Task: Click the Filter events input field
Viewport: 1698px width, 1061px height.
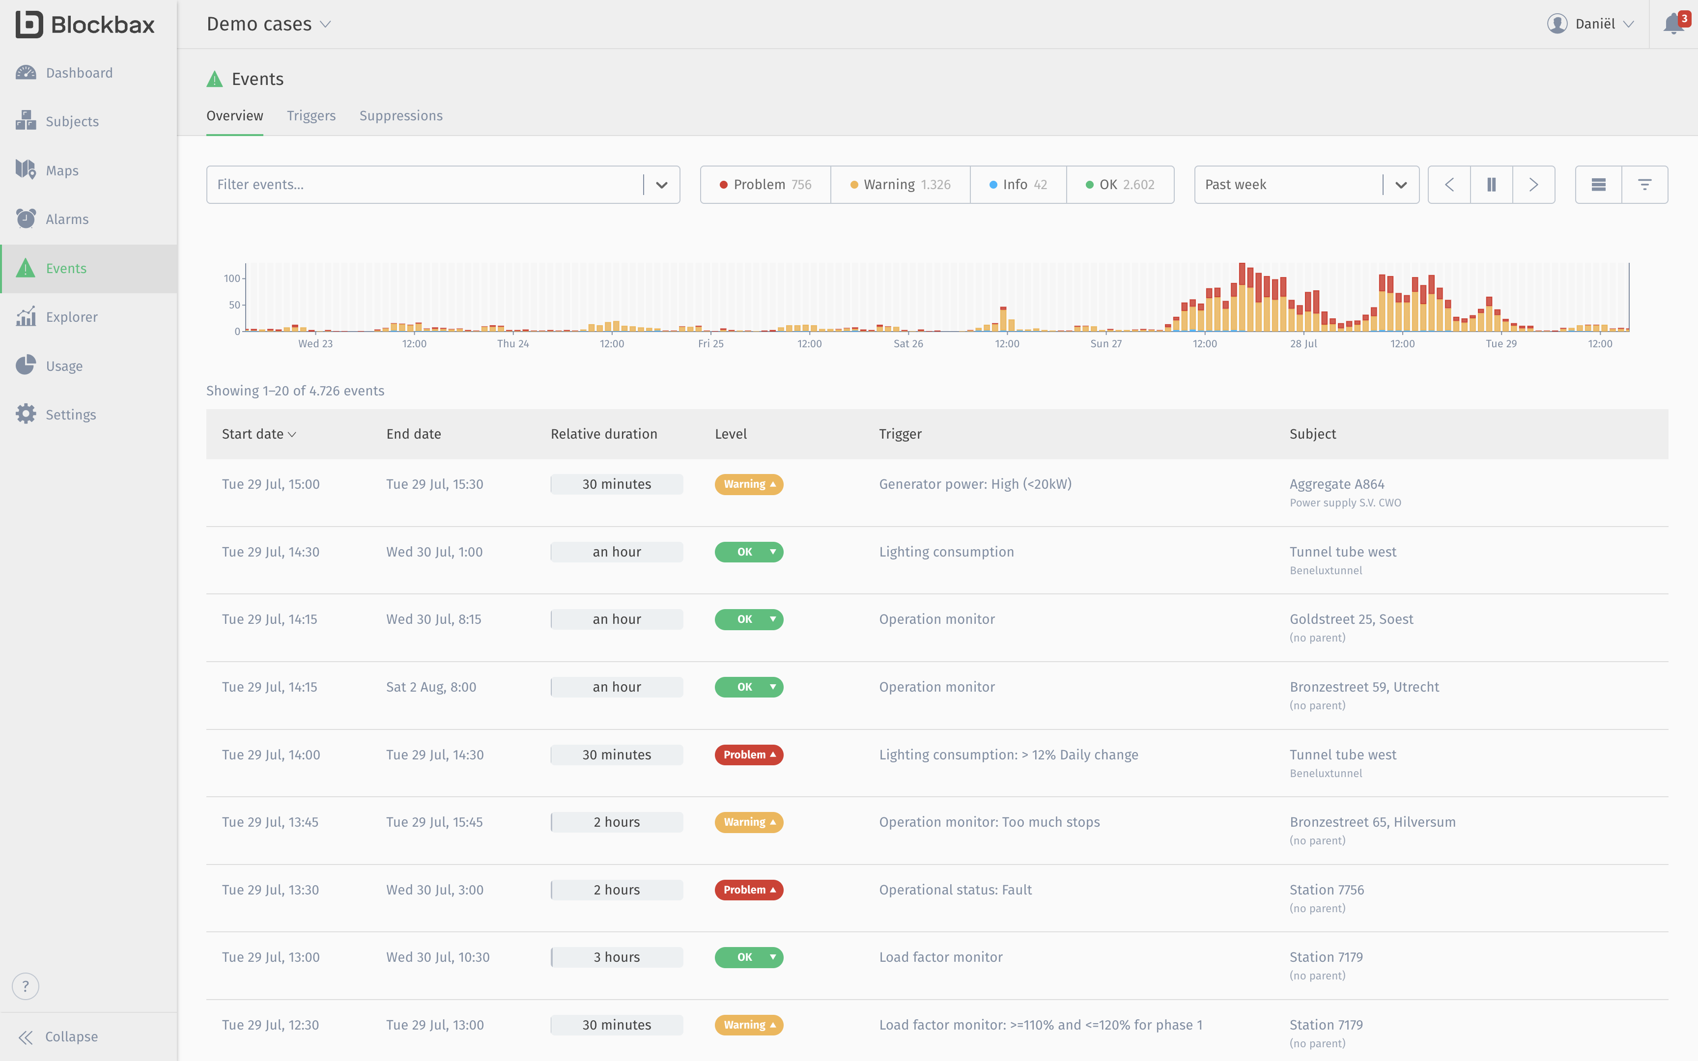Action: tap(424, 185)
